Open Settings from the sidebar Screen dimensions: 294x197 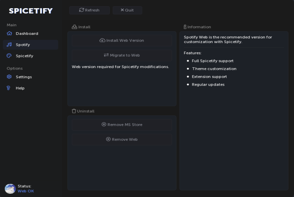[30, 77]
